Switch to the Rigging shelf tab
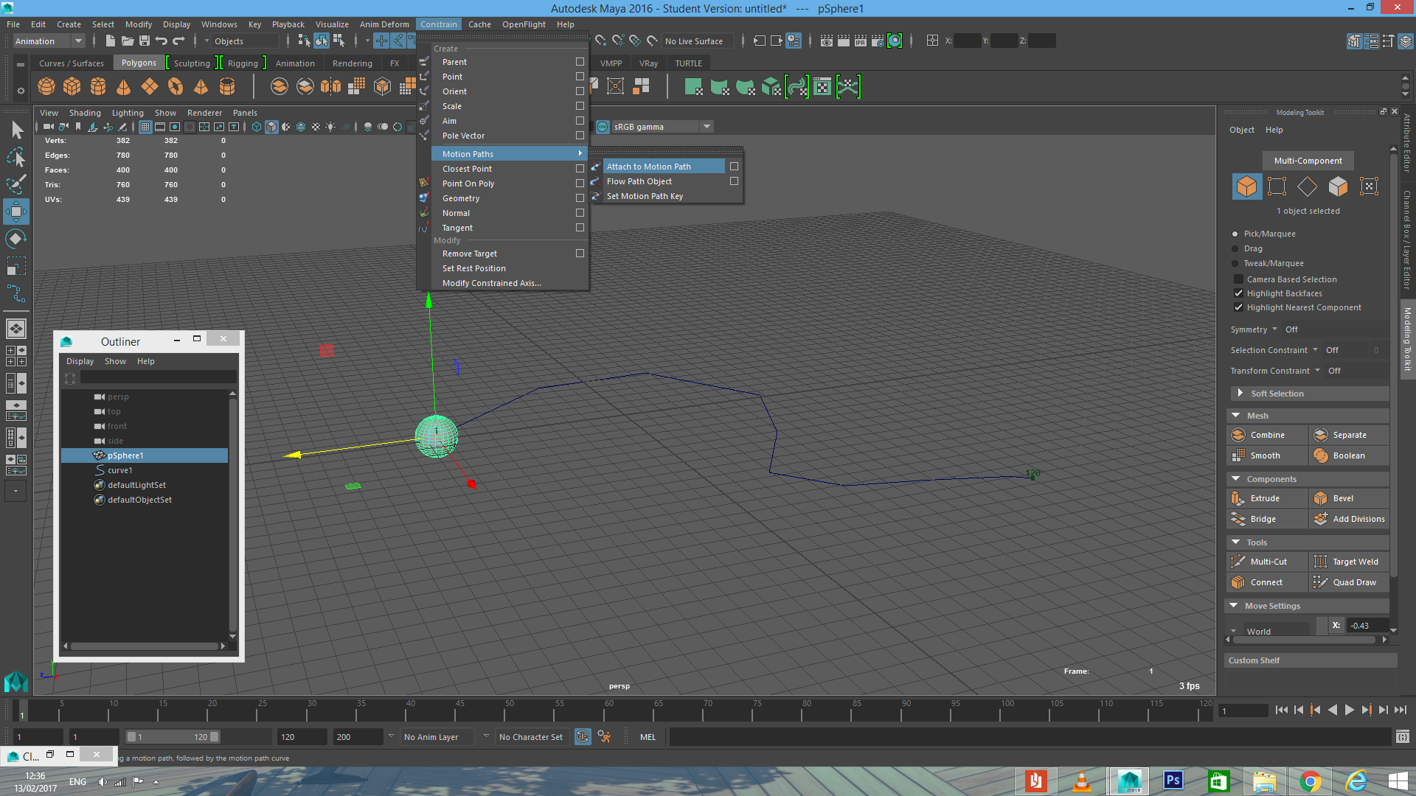The width and height of the screenshot is (1416, 796). pos(243,63)
